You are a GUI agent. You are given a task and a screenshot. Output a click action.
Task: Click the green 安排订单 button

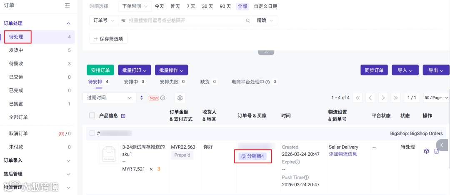coord(100,70)
